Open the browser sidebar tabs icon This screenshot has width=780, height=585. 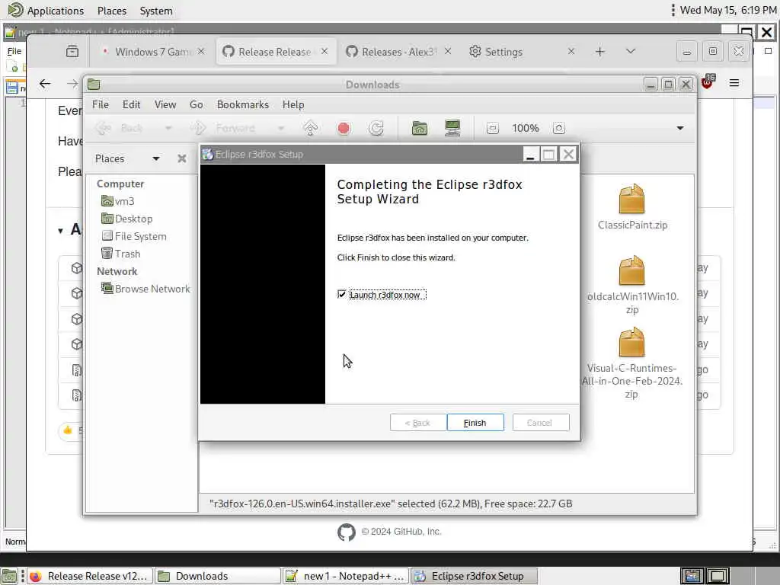(72, 51)
